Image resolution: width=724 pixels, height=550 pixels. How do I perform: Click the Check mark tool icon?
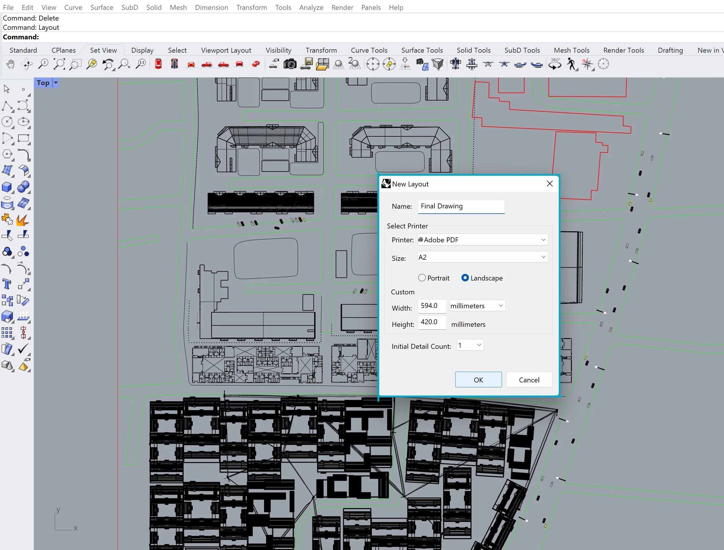(23, 349)
